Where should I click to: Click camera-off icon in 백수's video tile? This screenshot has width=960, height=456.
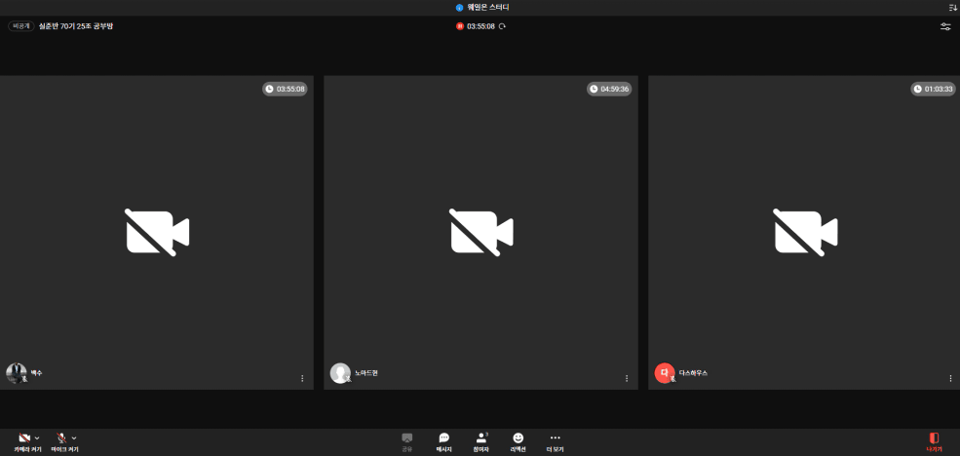coord(157,232)
